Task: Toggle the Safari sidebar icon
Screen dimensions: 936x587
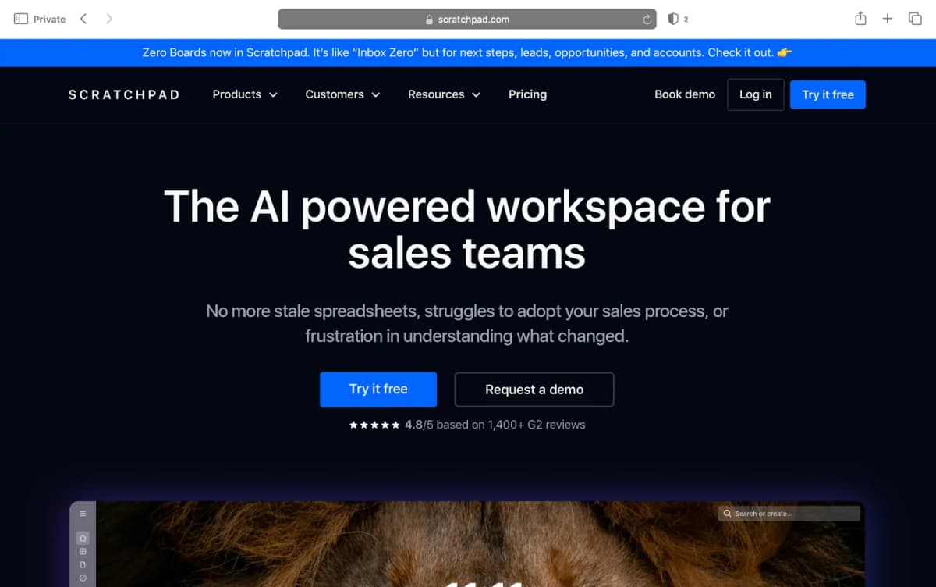Action: pos(21,19)
